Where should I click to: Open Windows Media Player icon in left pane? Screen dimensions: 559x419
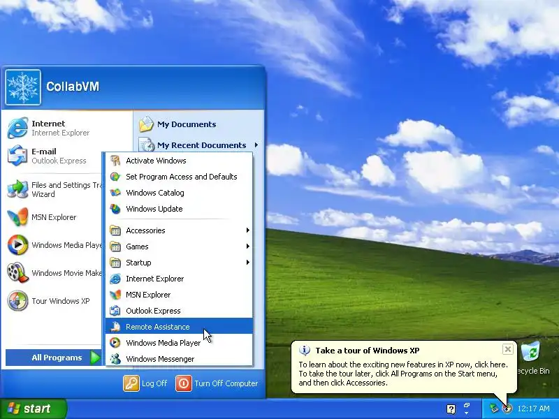(x=17, y=245)
